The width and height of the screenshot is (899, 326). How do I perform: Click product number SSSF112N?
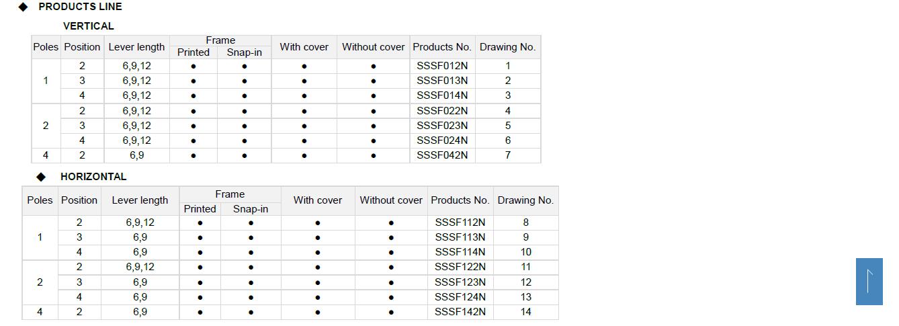click(x=460, y=222)
